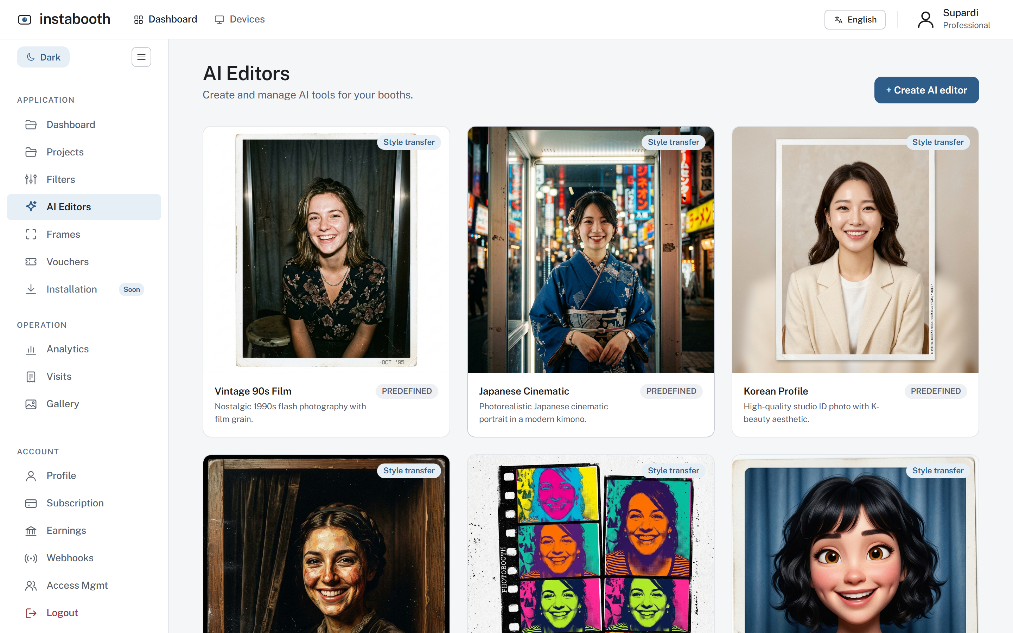The height and width of the screenshot is (633, 1013).
Task: Open the Dashboard grid icon in top bar
Action: 139,20
